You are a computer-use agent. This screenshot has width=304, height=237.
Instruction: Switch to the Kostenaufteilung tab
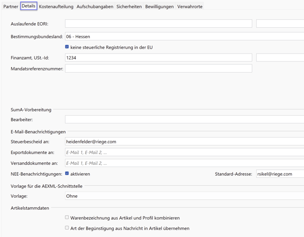coord(56,7)
